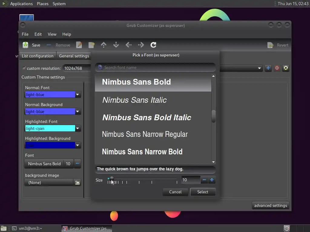Click the workspace switcher icon bottom right
The width and height of the screenshot is (310, 232).
click(x=287, y=228)
